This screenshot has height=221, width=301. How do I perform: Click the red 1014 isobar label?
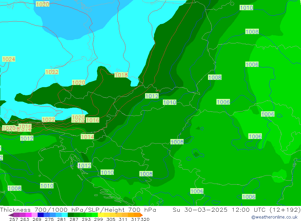coord(87,137)
